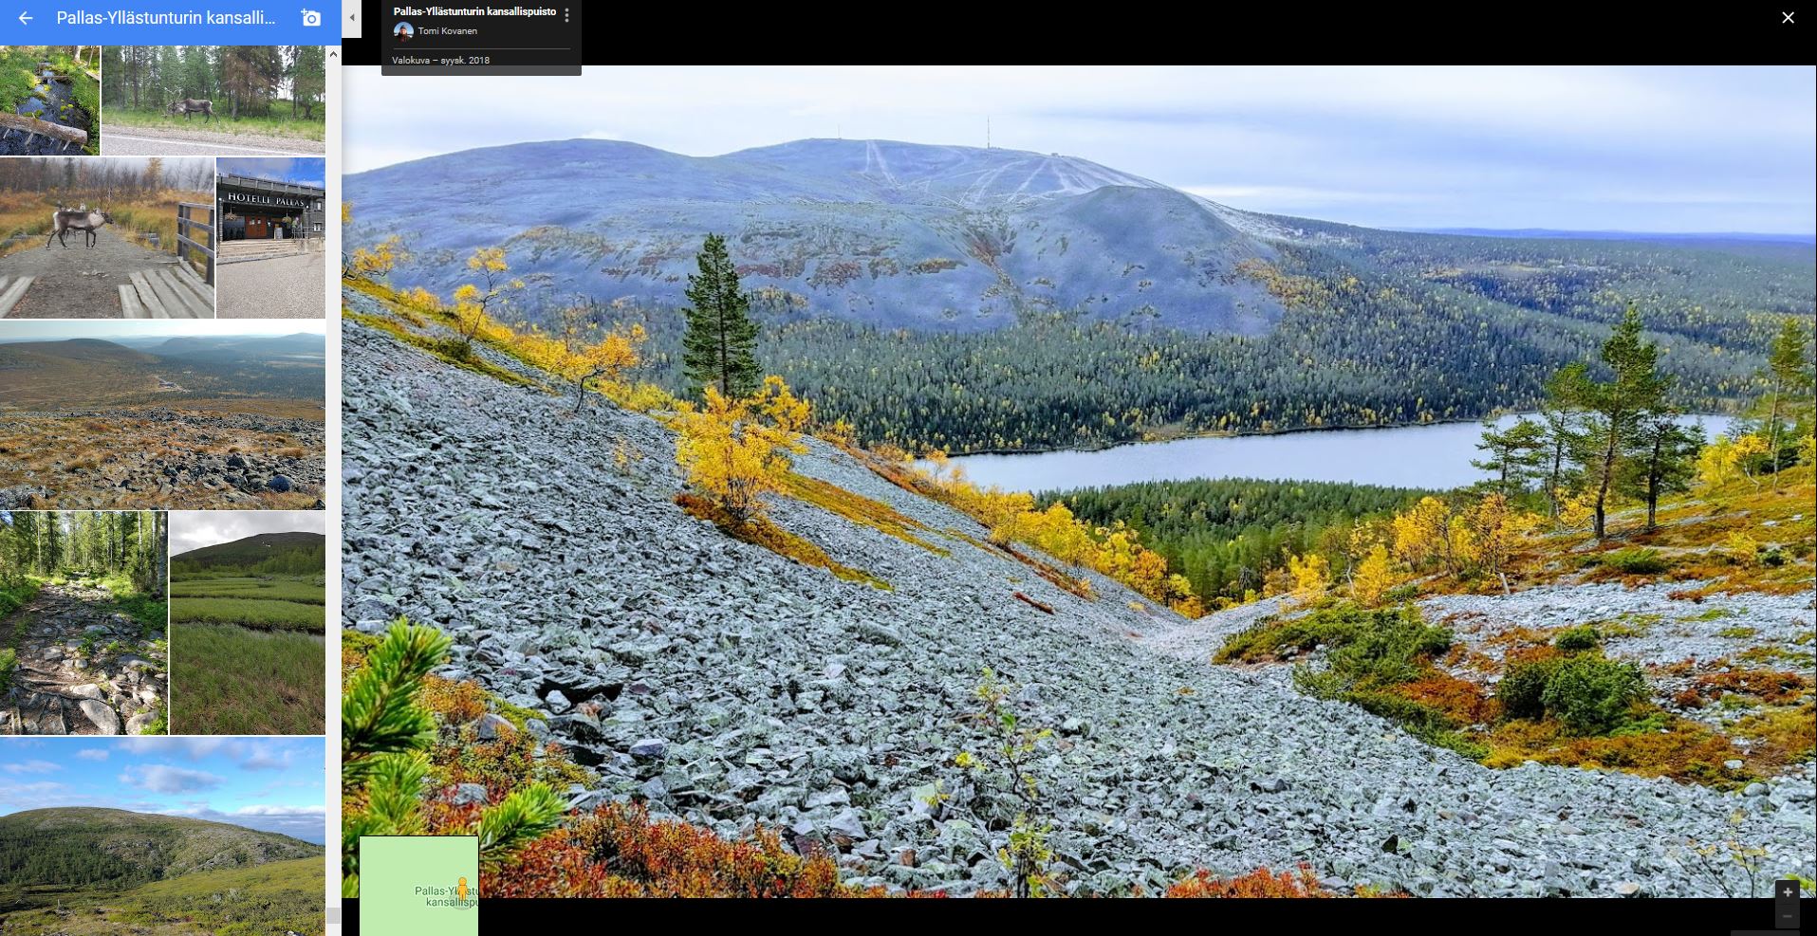The height and width of the screenshot is (936, 1817).
Task: Click the orange Pegman on minimap
Action: tap(462, 890)
